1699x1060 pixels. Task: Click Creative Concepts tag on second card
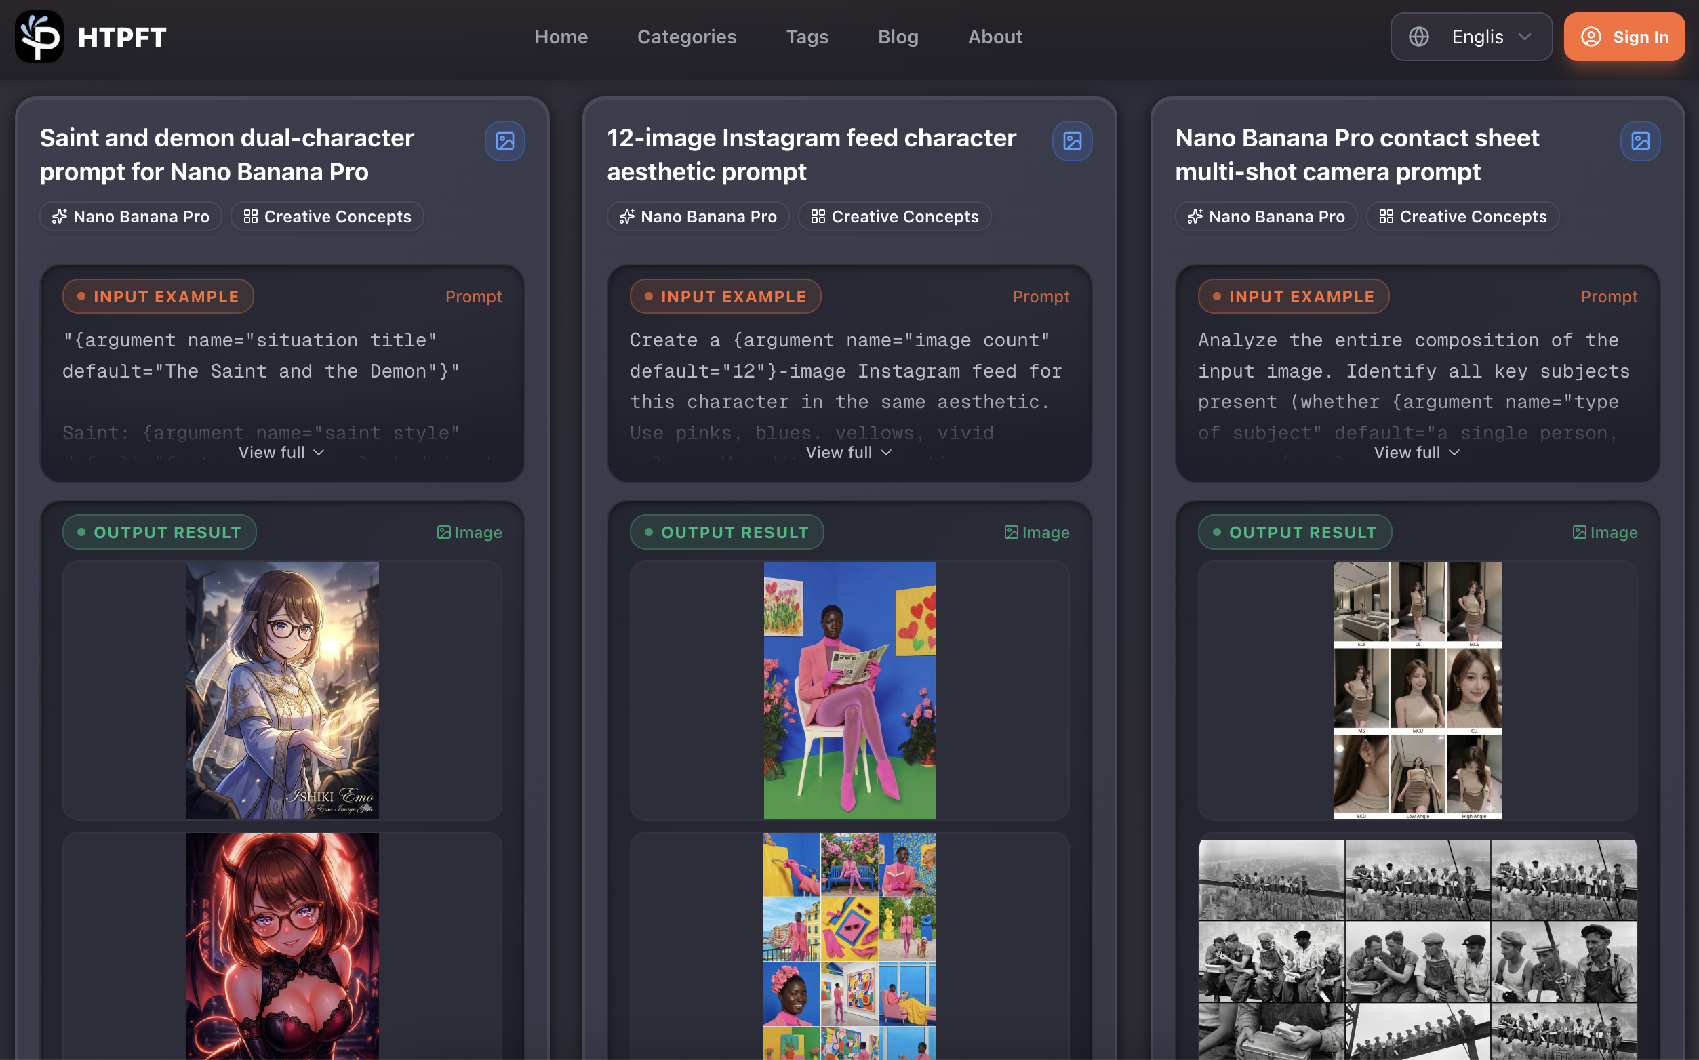894,217
